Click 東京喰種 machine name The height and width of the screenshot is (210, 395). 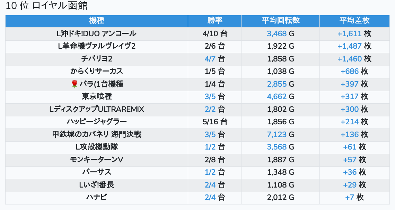(x=97, y=96)
